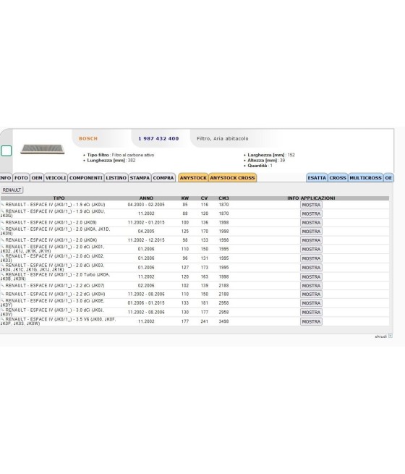This screenshot has width=405, height=474.
Task: Click the small icon before Espace 1.9 dCi (JK0U)
Action: [x=2, y=205]
